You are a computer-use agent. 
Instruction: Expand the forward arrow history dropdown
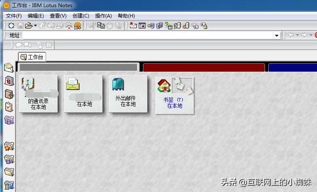(x=311, y=35)
